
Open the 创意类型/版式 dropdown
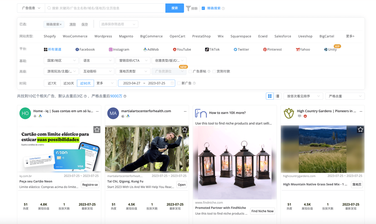(x=169, y=61)
